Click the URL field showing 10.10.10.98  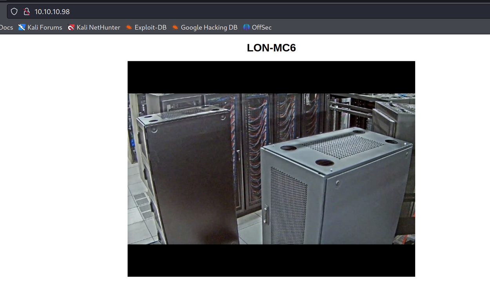tap(249, 12)
